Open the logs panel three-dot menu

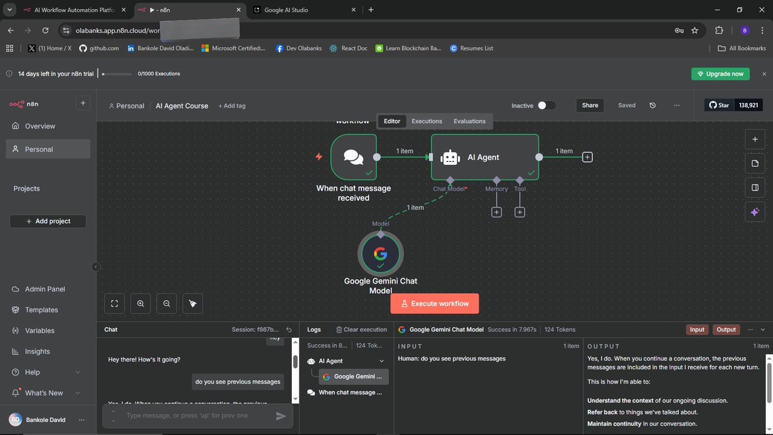tap(750, 329)
